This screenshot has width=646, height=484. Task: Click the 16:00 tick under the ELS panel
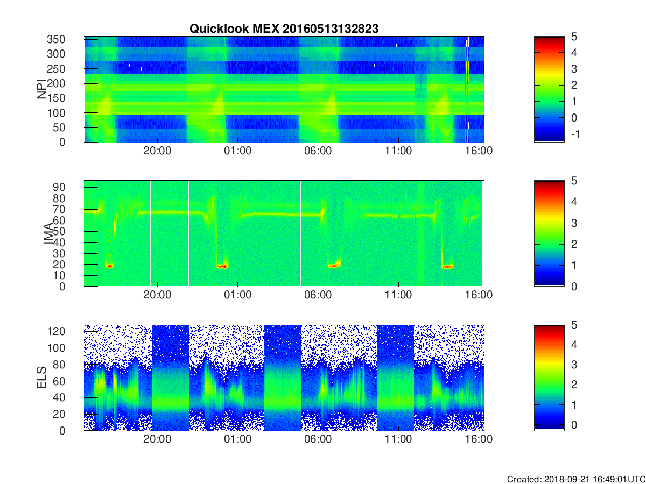(479, 439)
